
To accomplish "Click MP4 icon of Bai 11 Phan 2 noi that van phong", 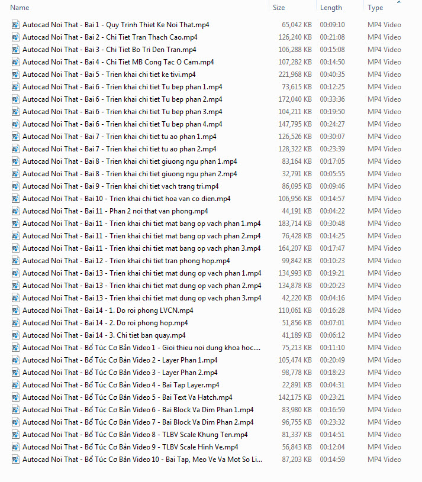I will click(15, 211).
